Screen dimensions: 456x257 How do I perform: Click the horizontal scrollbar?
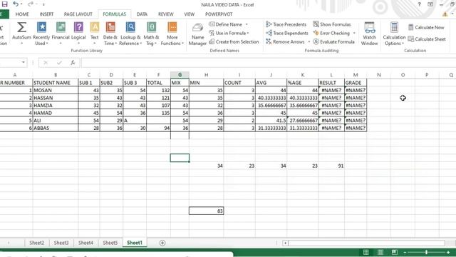pos(366,243)
